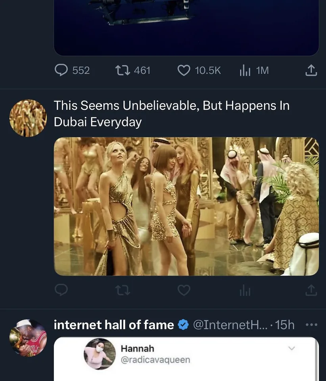The height and width of the screenshot is (381, 326).
Task: Share the Dubai Everyday post
Action: coord(311,290)
